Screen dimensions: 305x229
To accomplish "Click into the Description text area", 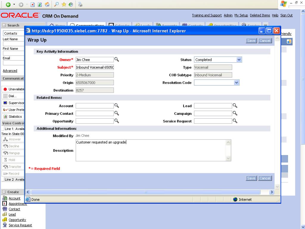I will point(150,150).
